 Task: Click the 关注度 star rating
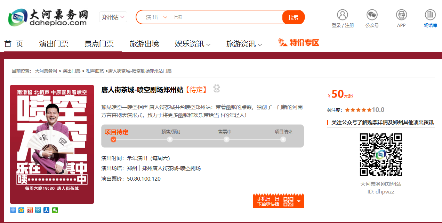tap(358, 110)
